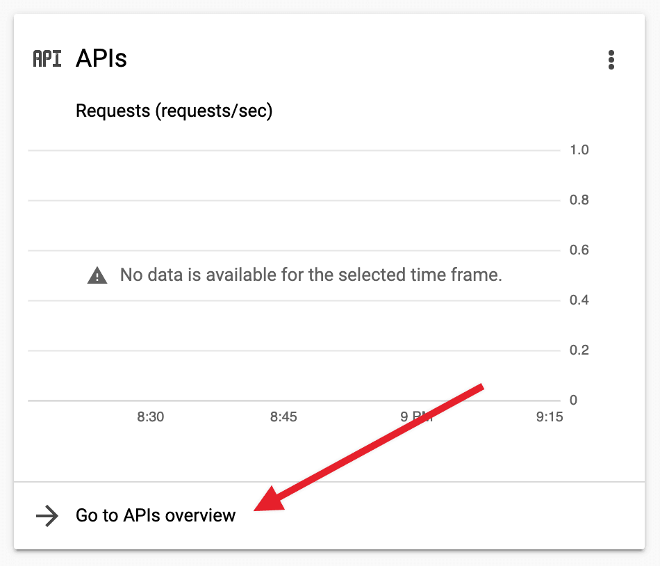Click the 0.2 y-axis value
The height and width of the screenshot is (566, 660).
(x=579, y=350)
